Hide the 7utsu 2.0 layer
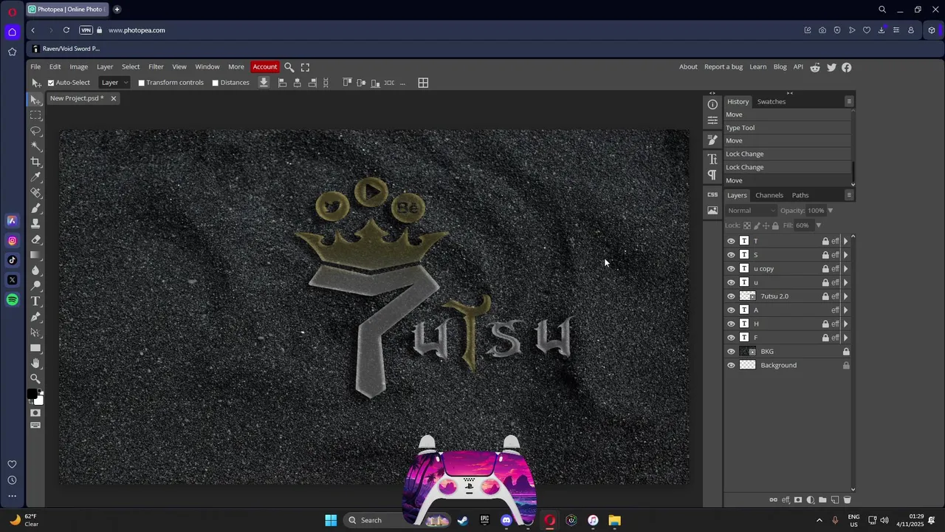Screen dimensions: 945x532 tap(731, 296)
